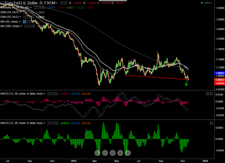Screen dimensions: 225x163
Task: Click red 1.05345 price label on axis
Action: [220, 83]
